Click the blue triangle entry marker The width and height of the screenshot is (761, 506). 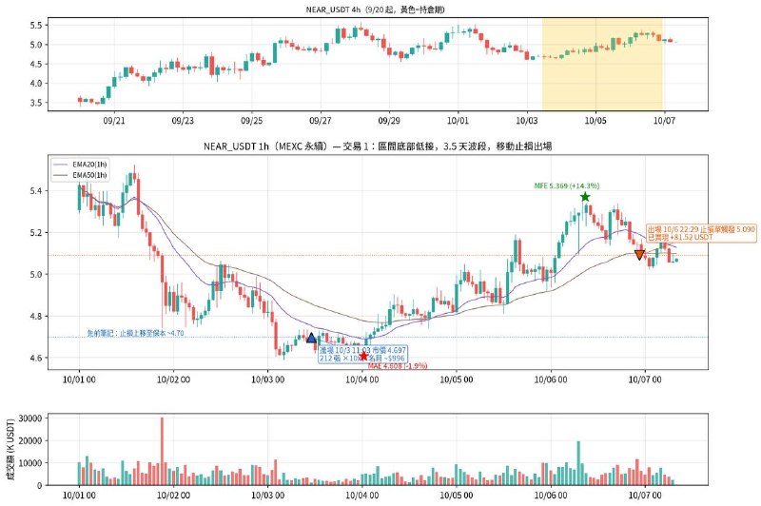pyautogui.click(x=311, y=337)
